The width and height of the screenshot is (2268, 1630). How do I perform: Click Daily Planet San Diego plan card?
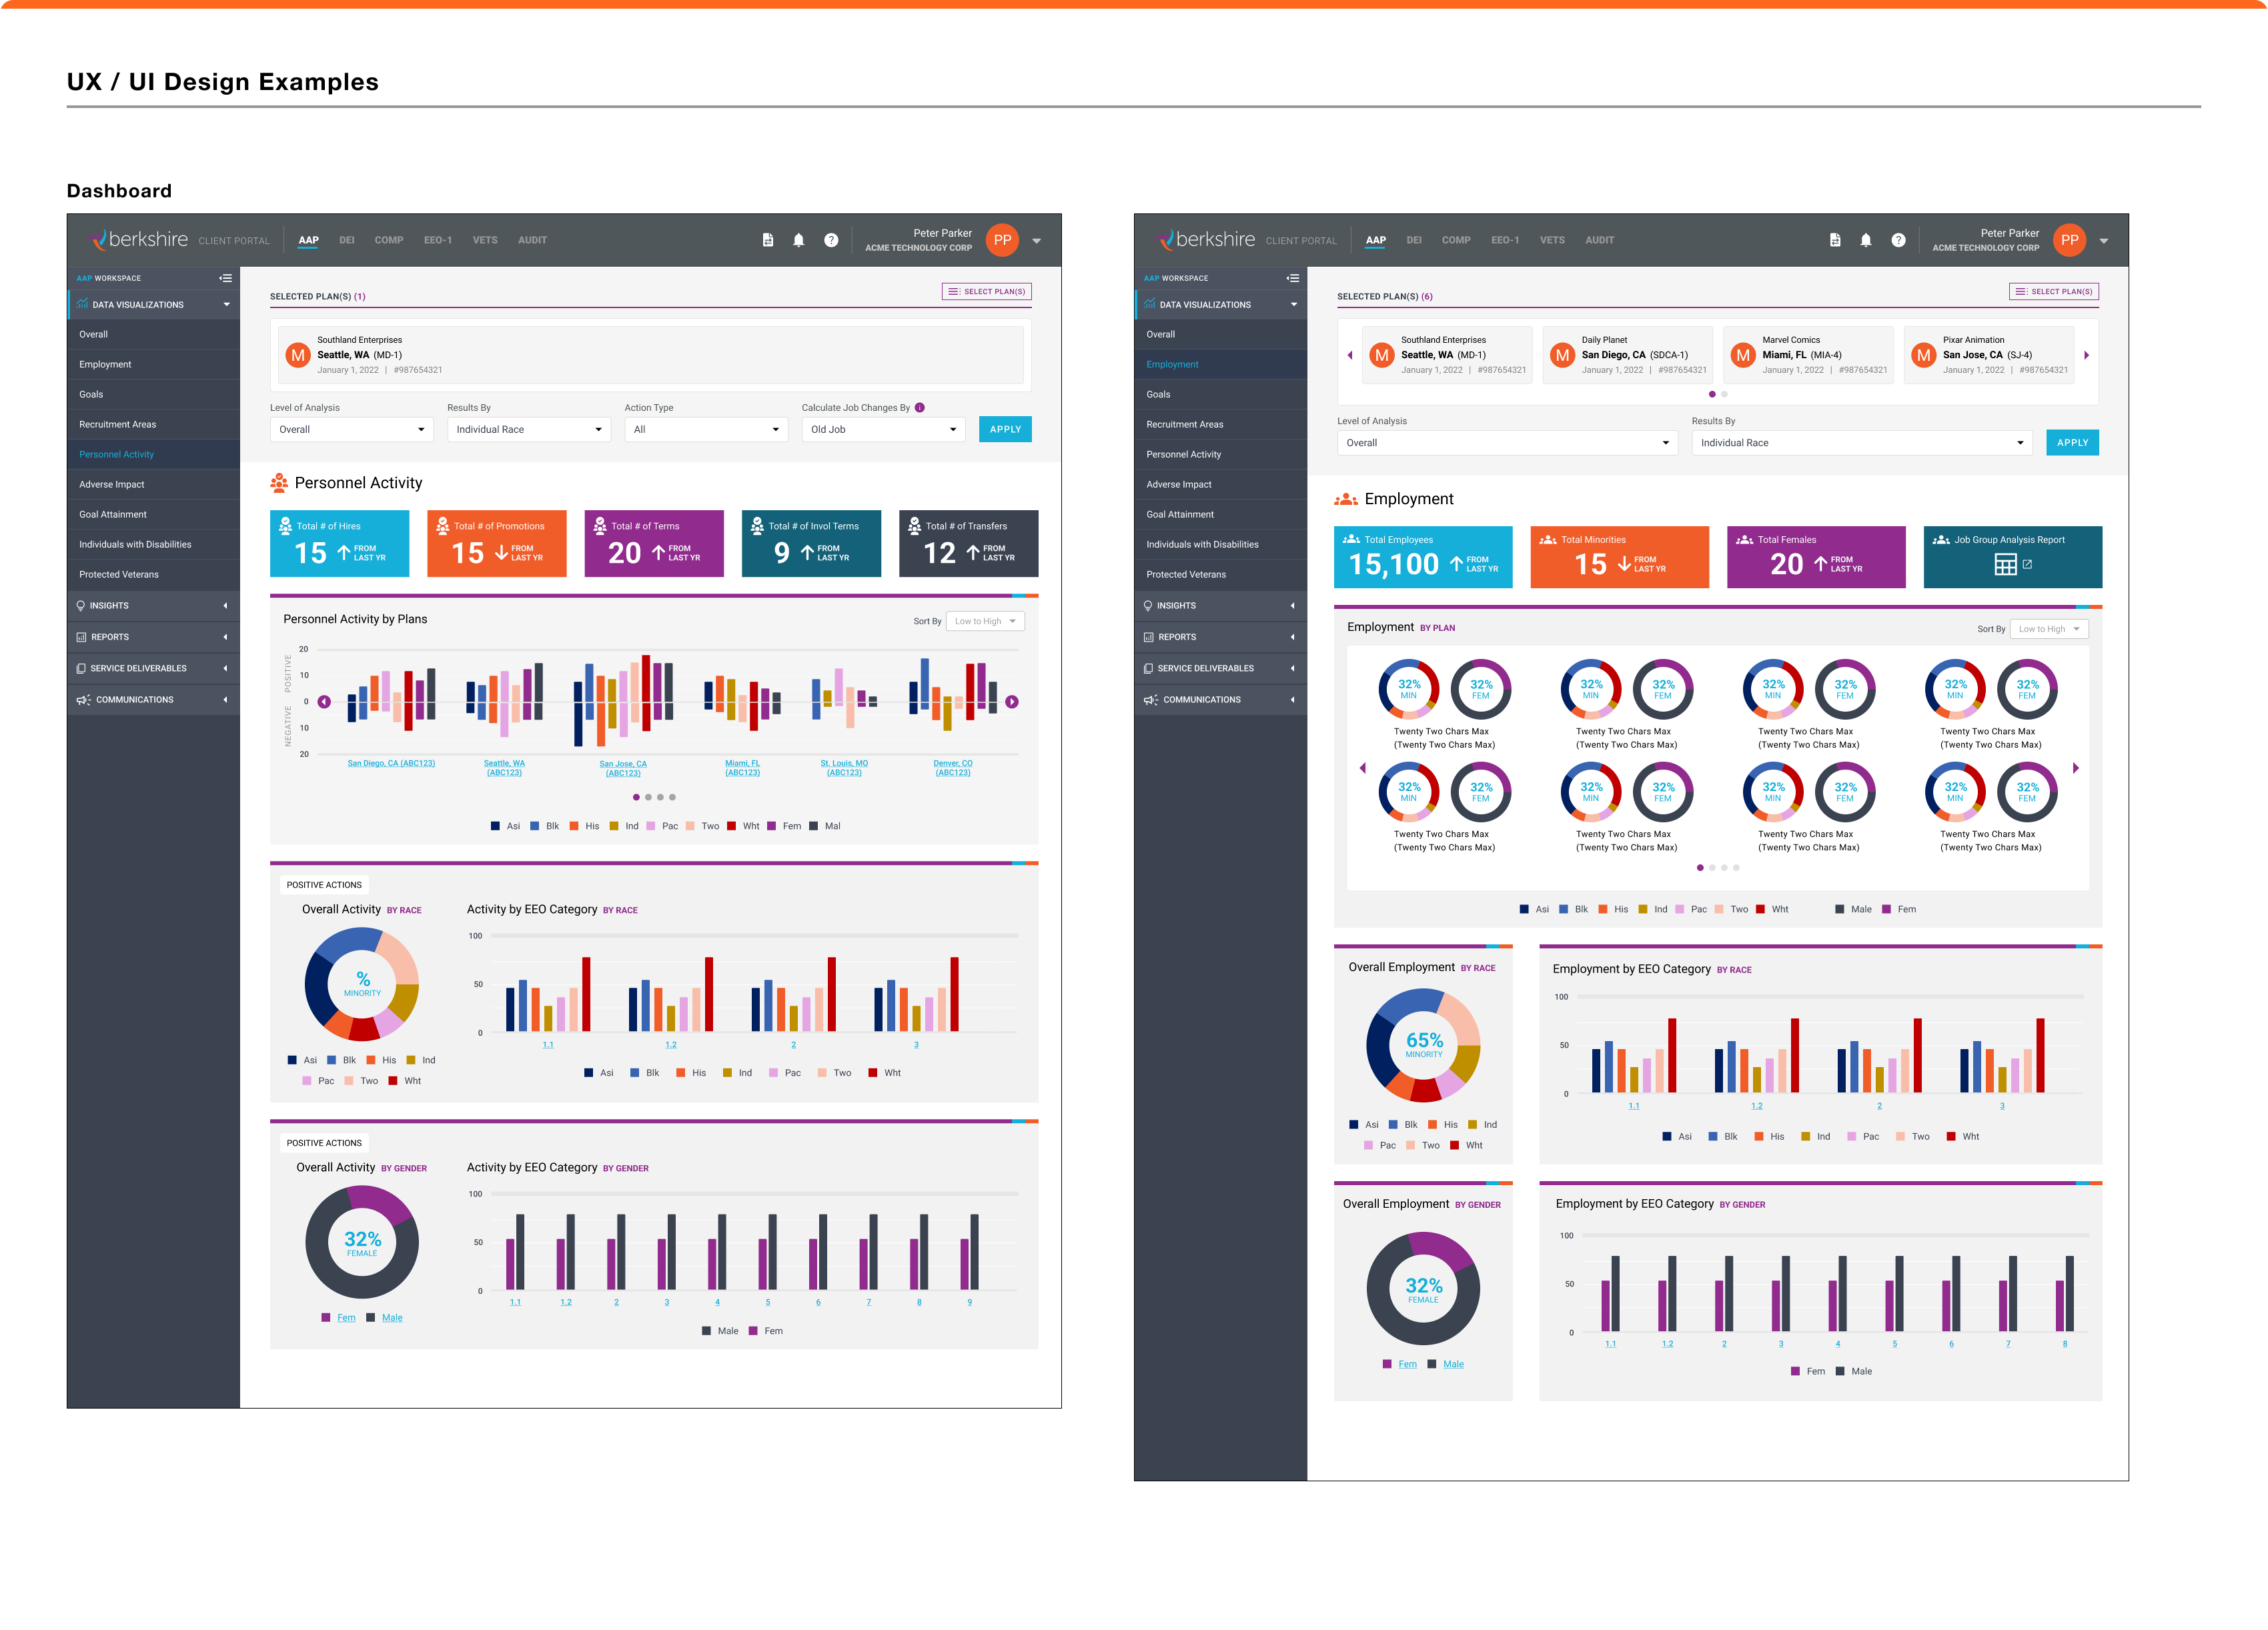[x=1627, y=355]
